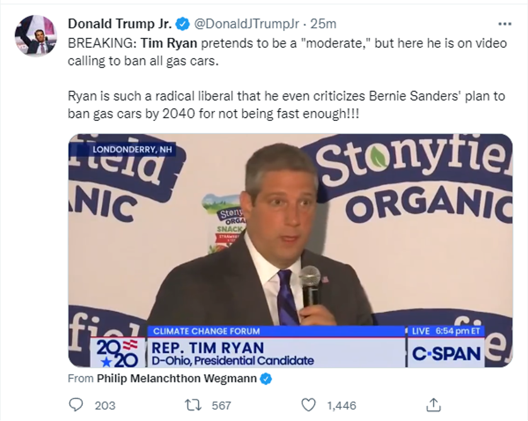Open the tweet via the 25m timestamp
This screenshot has height=421, width=528.
324,24
